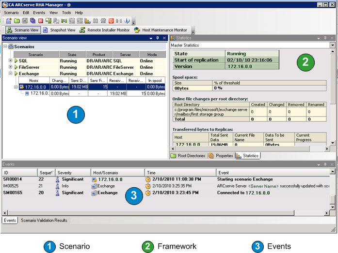Click Statistics pane horizontal scrollbar left arrow

[x=173, y=149]
